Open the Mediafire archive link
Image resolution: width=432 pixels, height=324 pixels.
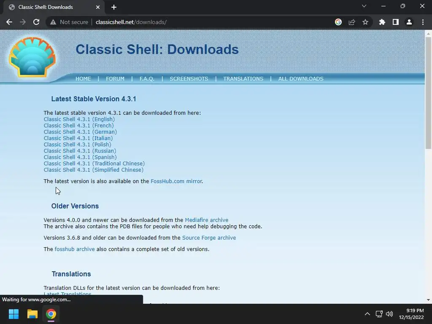tap(207, 220)
